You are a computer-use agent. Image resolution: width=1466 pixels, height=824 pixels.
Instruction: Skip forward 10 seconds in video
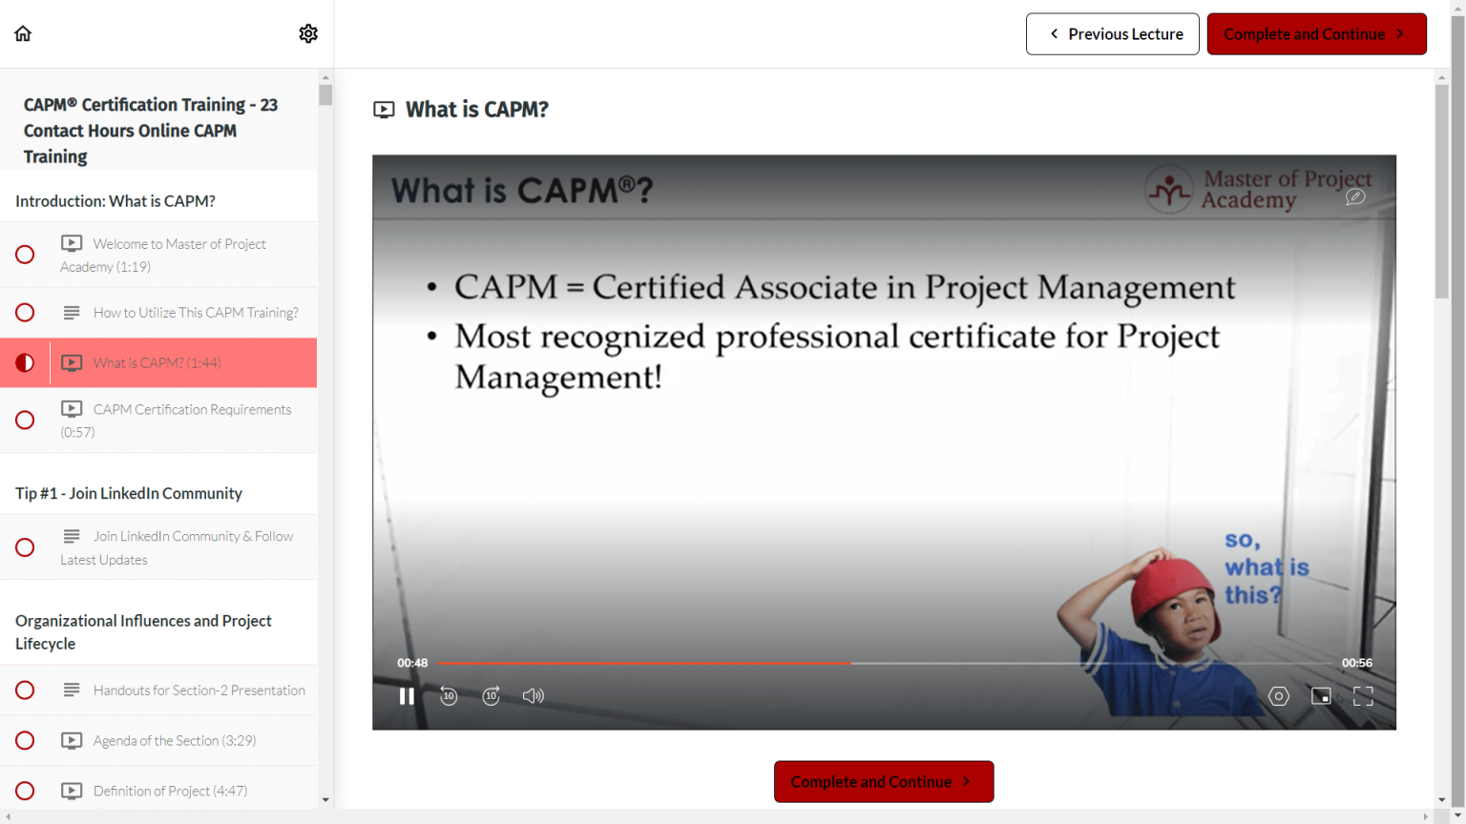coord(491,696)
